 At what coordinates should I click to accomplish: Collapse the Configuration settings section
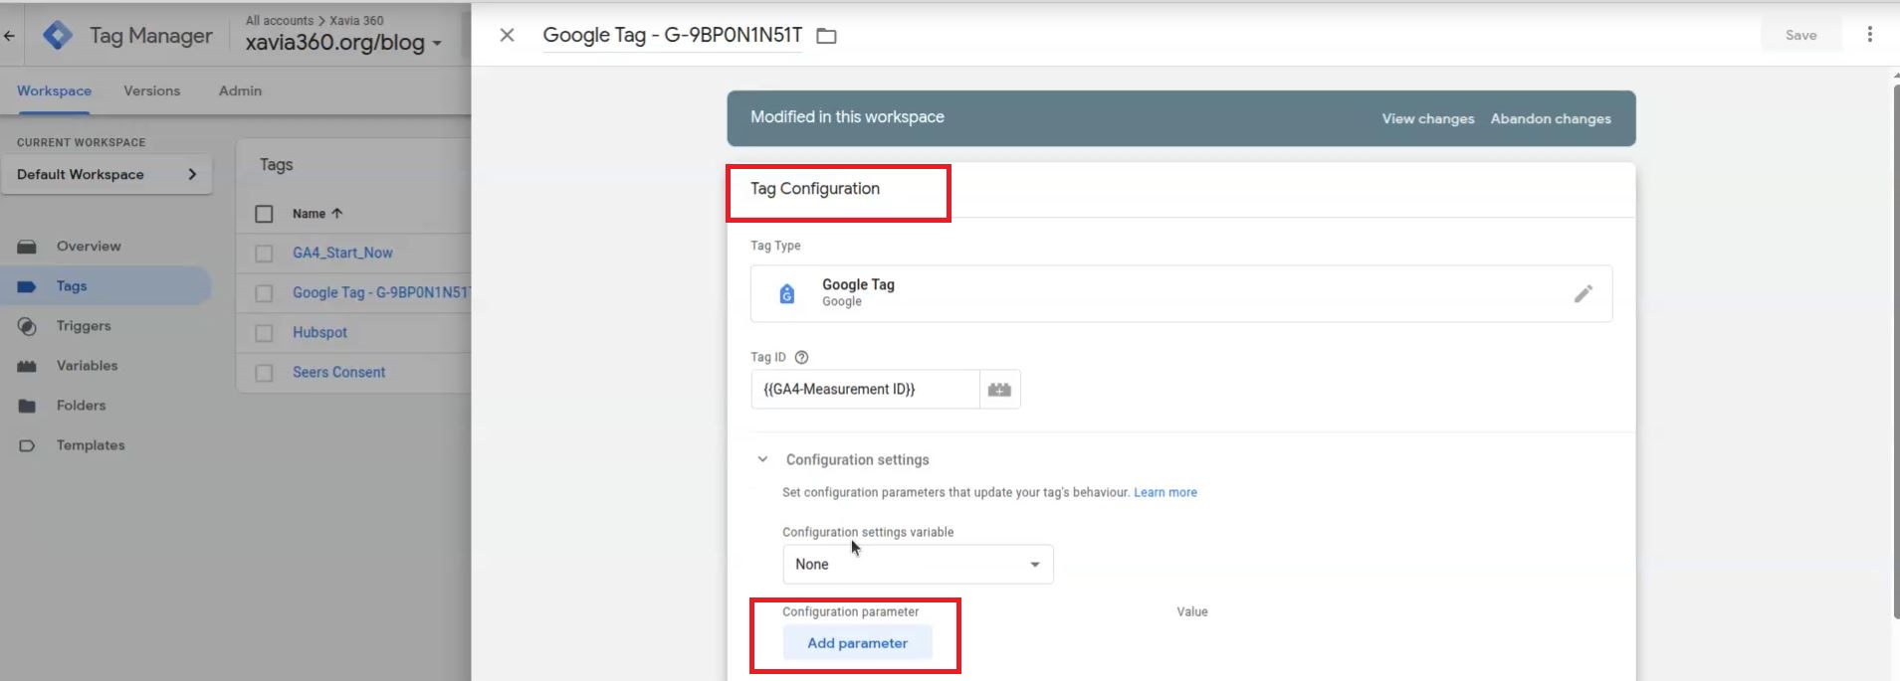(762, 459)
